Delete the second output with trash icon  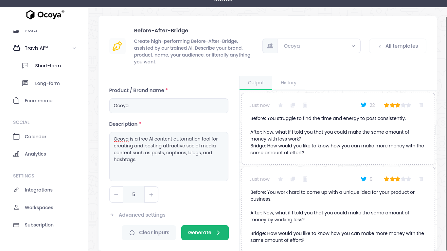coord(421,179)
